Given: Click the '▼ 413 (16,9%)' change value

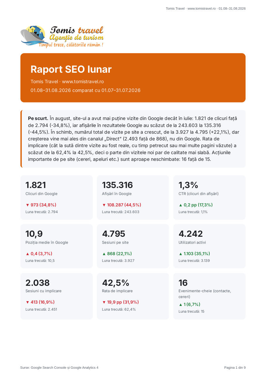Looking at the screenshot, I should pos(40,302).
